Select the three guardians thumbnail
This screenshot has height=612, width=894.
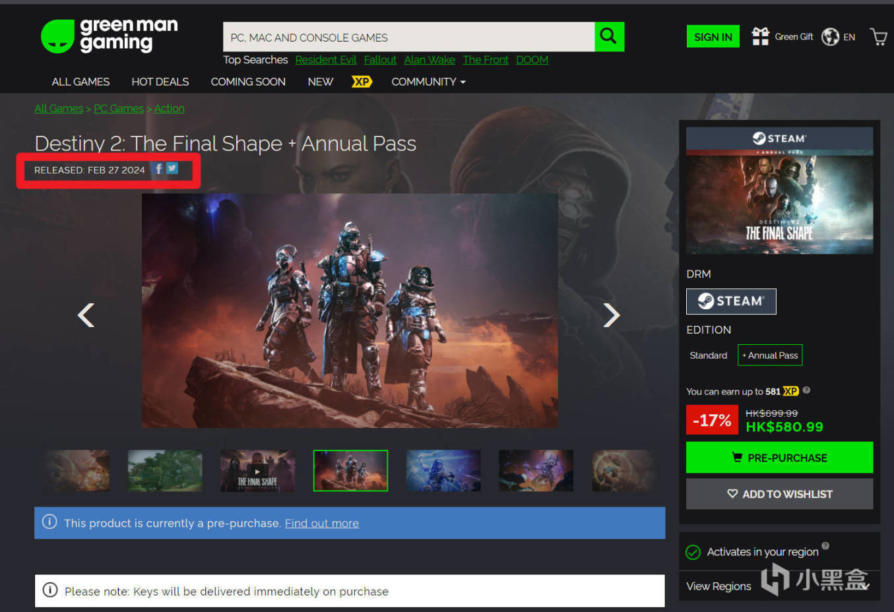click(350, 470)
